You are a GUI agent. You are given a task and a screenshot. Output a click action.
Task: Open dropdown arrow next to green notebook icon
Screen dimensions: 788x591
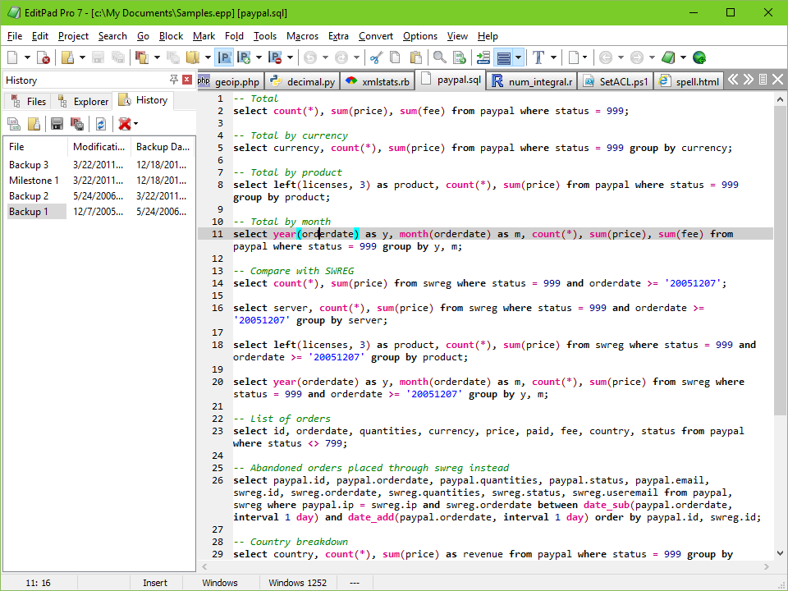point(682,57)
